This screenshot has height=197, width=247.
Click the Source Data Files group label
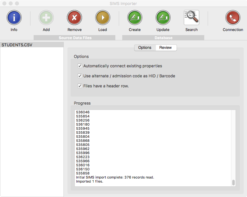(x=74, y=38)
